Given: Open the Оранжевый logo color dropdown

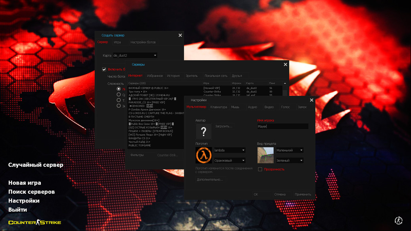Looking at the screenshot, I should tap(230, 160).
